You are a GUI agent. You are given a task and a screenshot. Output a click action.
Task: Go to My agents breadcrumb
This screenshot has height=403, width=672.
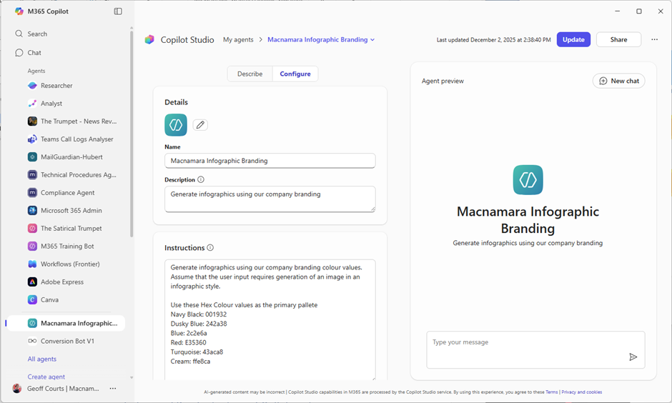[x=238, y=39]
